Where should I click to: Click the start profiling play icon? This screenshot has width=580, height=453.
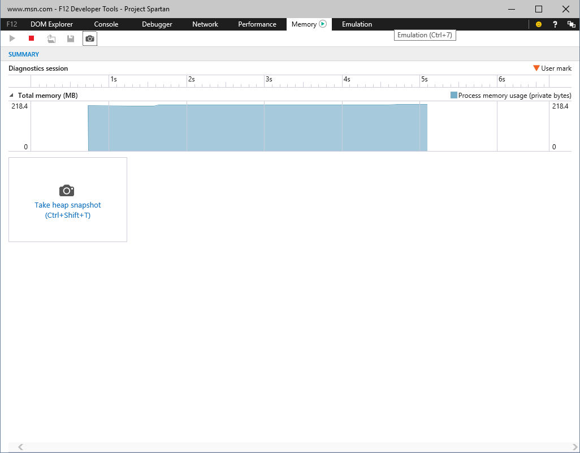[12, 38]
